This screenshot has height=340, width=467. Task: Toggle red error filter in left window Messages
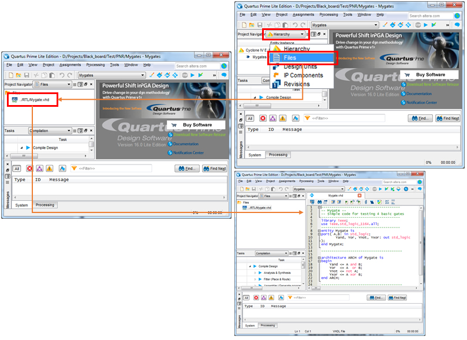pos(29,169)
